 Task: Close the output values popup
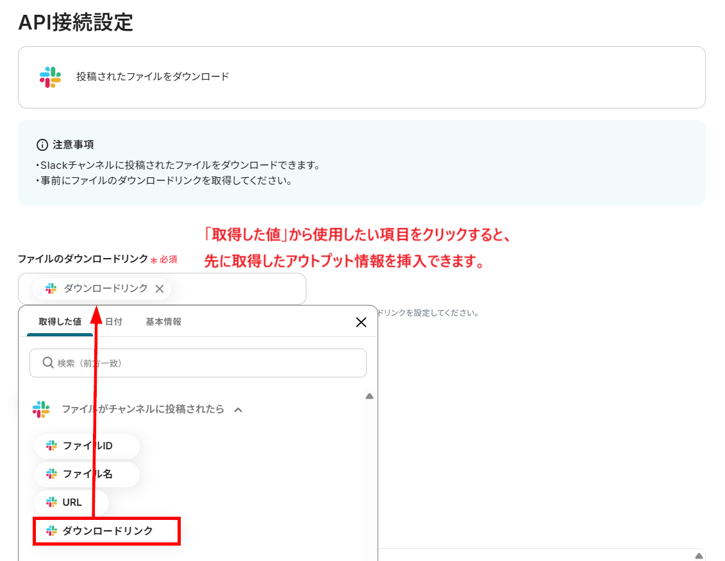tap(361, 322)
